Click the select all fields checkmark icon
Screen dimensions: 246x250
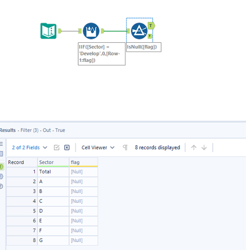[56, 148]
